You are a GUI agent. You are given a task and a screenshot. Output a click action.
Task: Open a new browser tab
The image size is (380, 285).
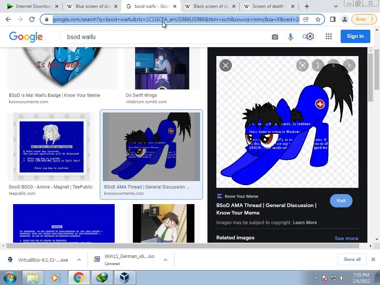(307, 6)
